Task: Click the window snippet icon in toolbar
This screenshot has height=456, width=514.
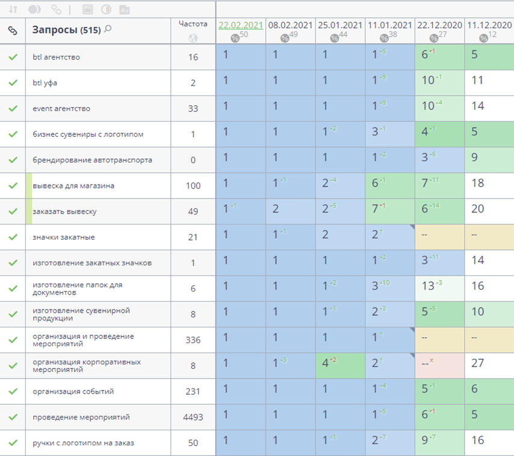Action: (x=88, y=10)
